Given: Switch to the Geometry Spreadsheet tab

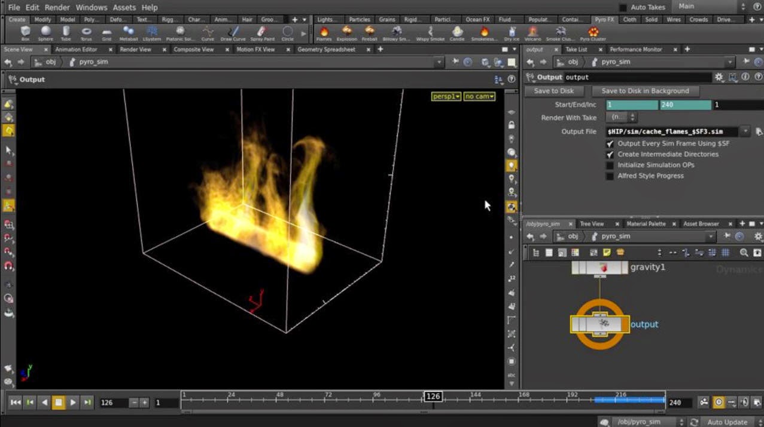Looking at the screenshot, I should coord(326,50).
